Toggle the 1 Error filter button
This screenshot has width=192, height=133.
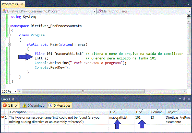[x=11, y=106]
